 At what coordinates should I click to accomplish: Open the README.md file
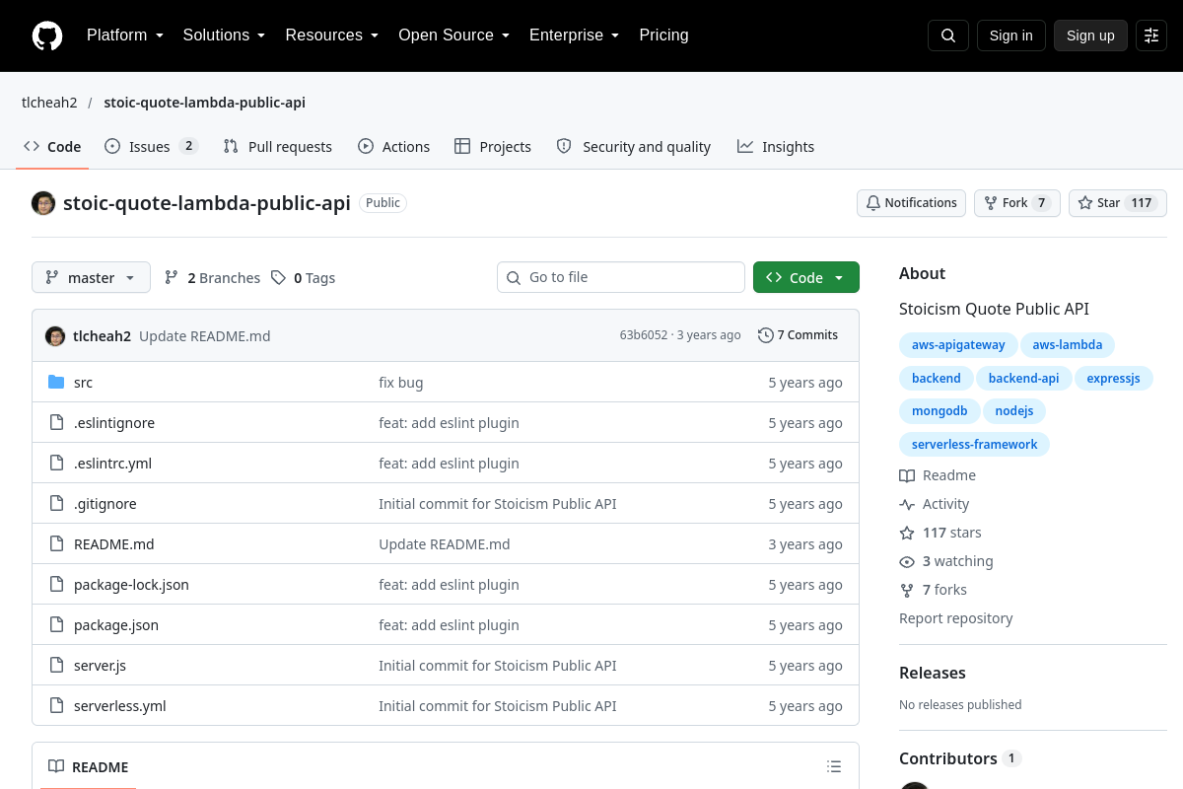pyautogui.click(x=114, y=544)
